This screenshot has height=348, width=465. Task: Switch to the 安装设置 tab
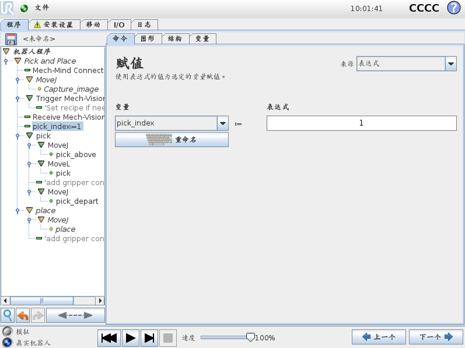[x=54, y=25]
